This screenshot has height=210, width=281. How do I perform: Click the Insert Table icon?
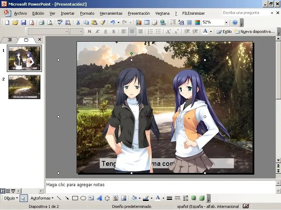146,22
